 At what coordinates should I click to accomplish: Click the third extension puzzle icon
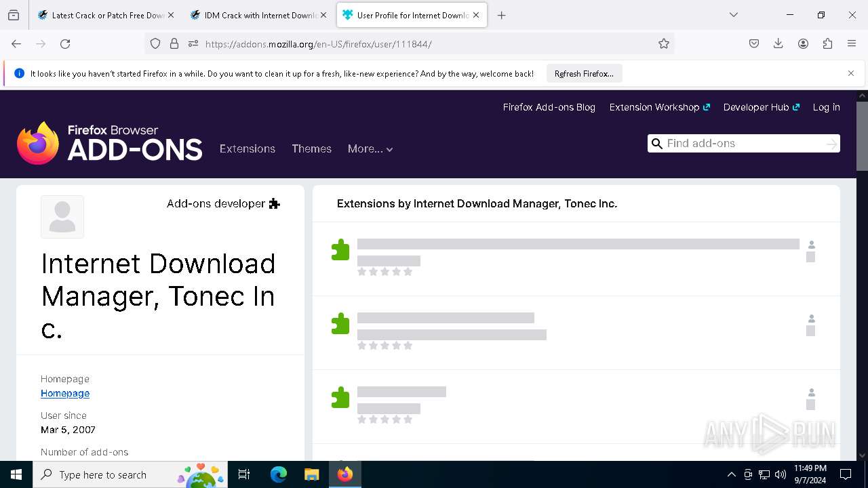(x=340, y=398)
